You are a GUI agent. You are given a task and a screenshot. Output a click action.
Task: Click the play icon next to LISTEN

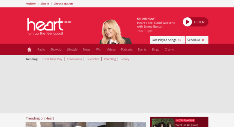(187, 22)
